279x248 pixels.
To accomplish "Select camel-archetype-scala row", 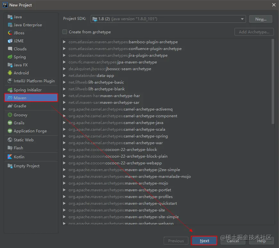I will pos(167,129).
